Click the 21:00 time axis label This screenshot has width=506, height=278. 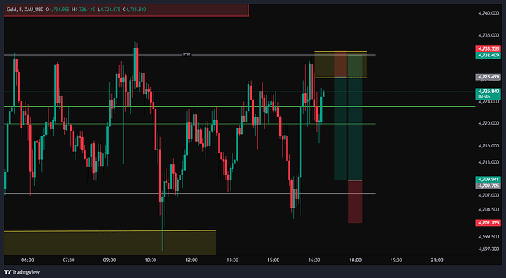coord(437,260)
